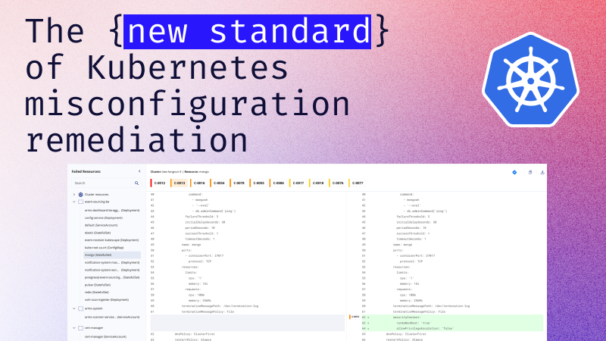Click right pane line terminationMessagePolicy: File

click(x=420, y=311)
